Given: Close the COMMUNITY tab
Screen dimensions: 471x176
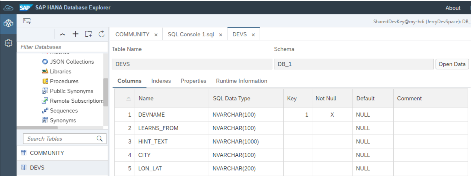Looking at the screenshot, I should pos(156,35).
